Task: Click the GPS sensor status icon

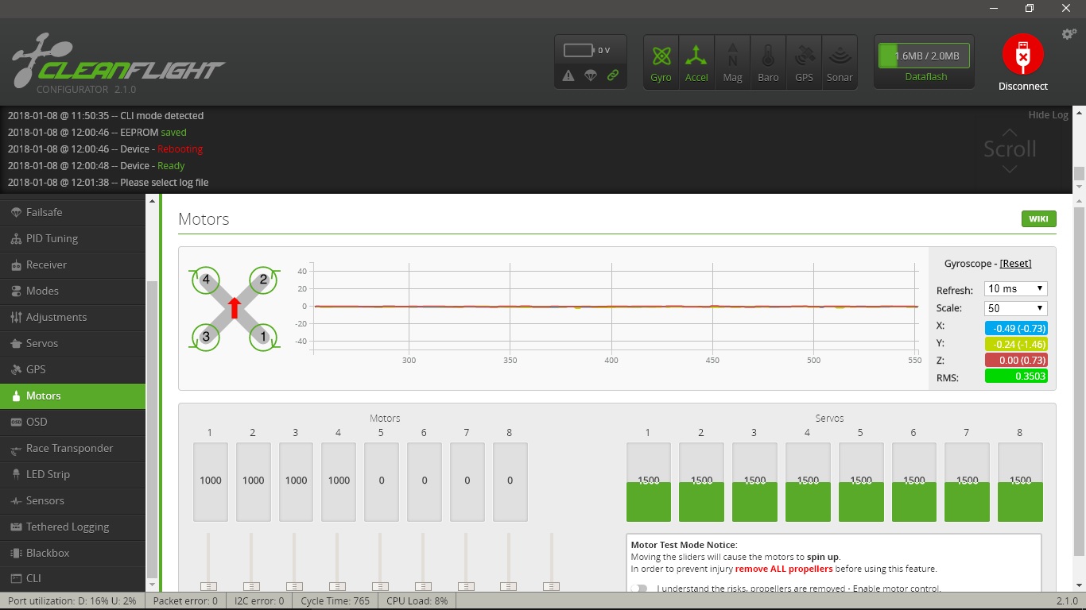Action: [x=804, y=62]
